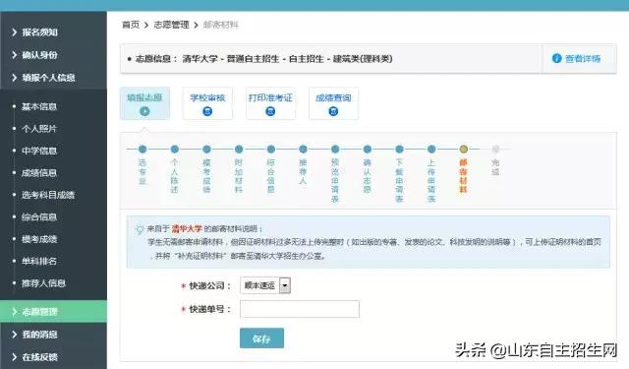Viewport: 629px width, 369px height.
Task: Click the 确认志愿 step circle
Action: tap(367, 149)
